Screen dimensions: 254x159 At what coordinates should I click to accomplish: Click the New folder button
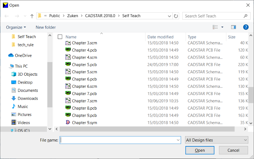pyautogui.click(x=46, y=27)
